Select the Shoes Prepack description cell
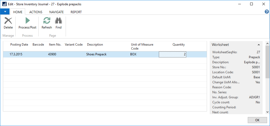The width and height of the screenshot is (270, 126). 96,55
